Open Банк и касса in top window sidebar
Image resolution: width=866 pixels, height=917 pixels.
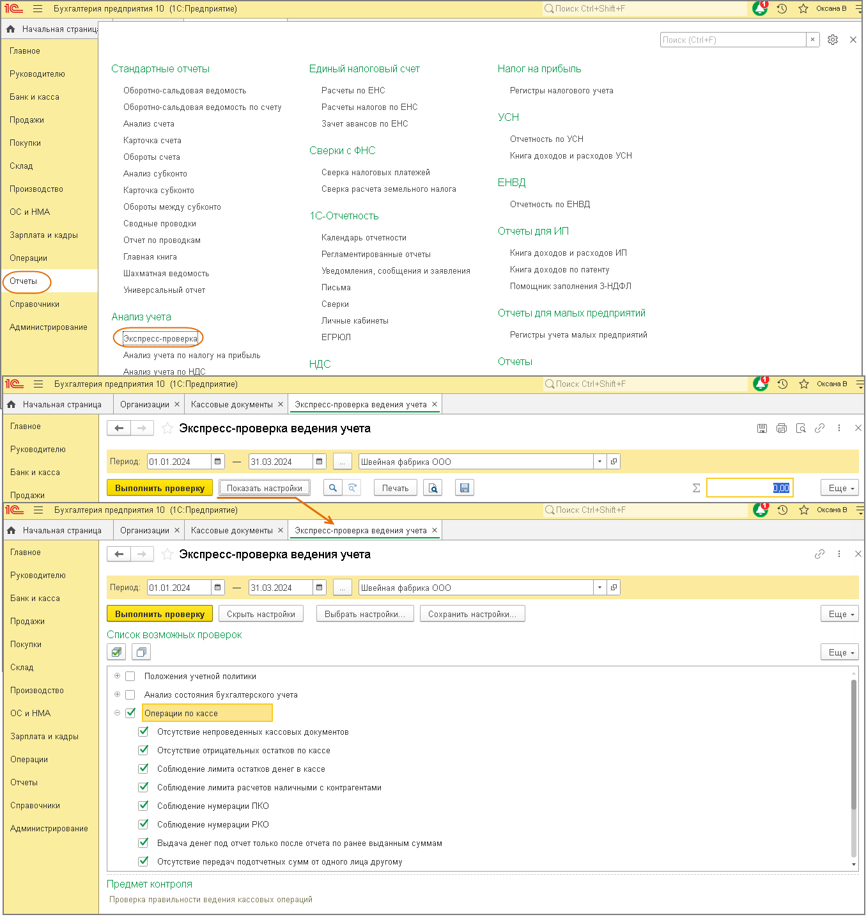(x=35, y=97)
